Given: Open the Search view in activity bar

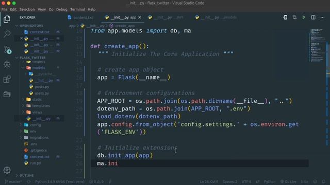Looking at the screenshot, I should (x=7, y=34).
